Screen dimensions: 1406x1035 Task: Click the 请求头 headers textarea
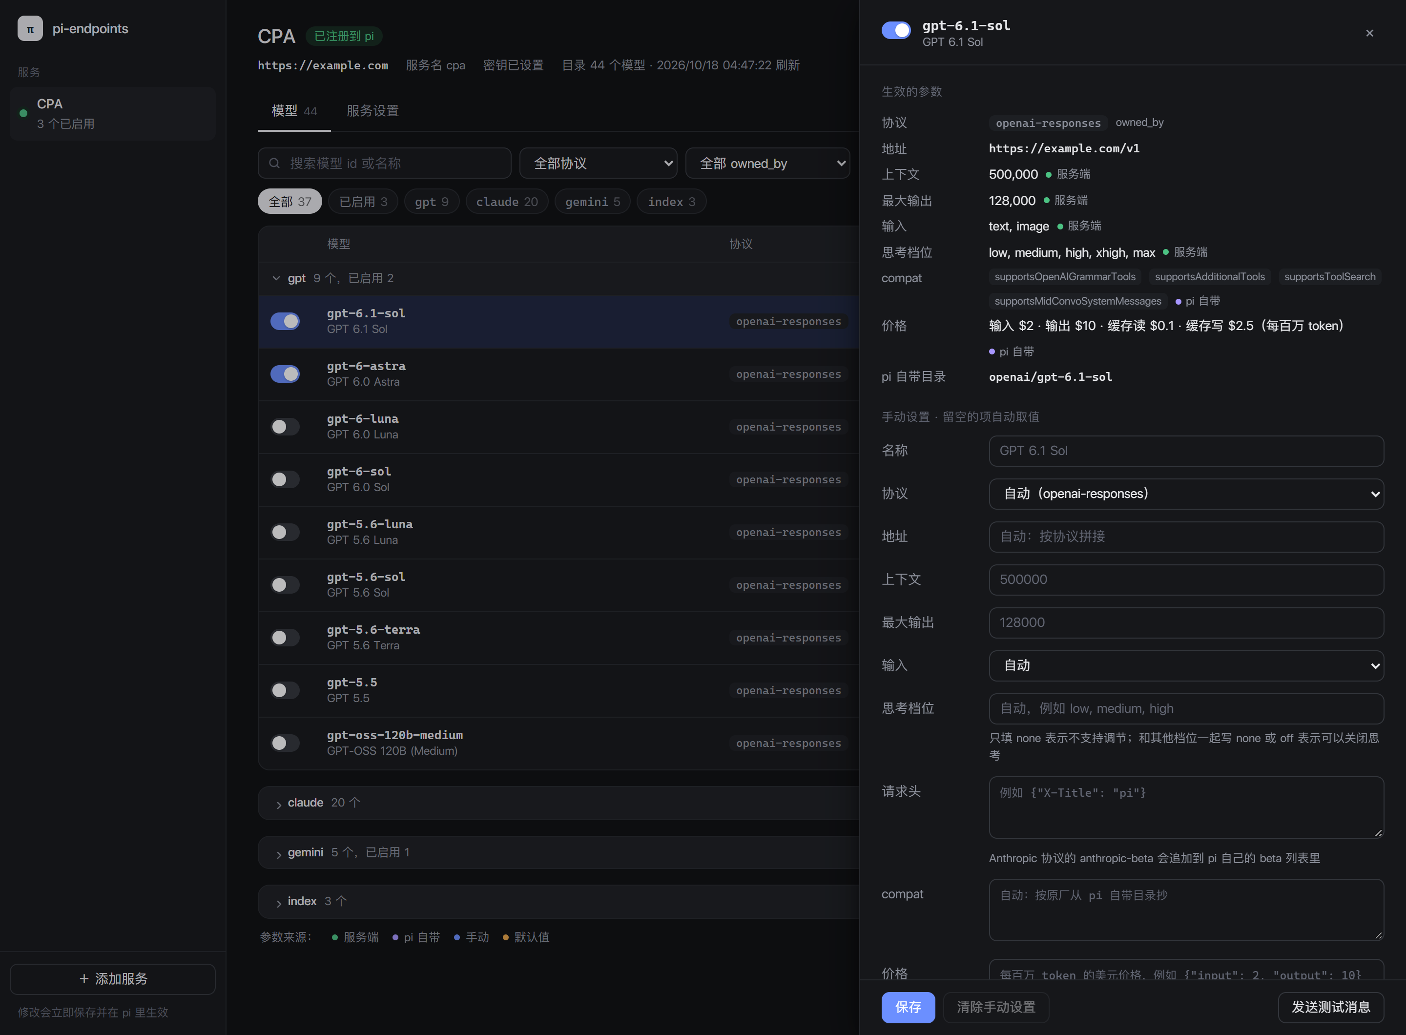[1186, 807]
